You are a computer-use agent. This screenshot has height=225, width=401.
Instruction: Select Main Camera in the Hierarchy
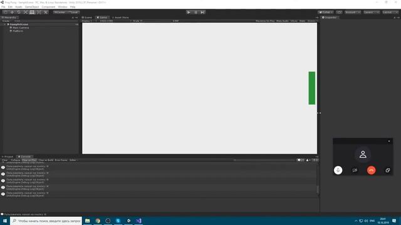(x=21, y=27)
